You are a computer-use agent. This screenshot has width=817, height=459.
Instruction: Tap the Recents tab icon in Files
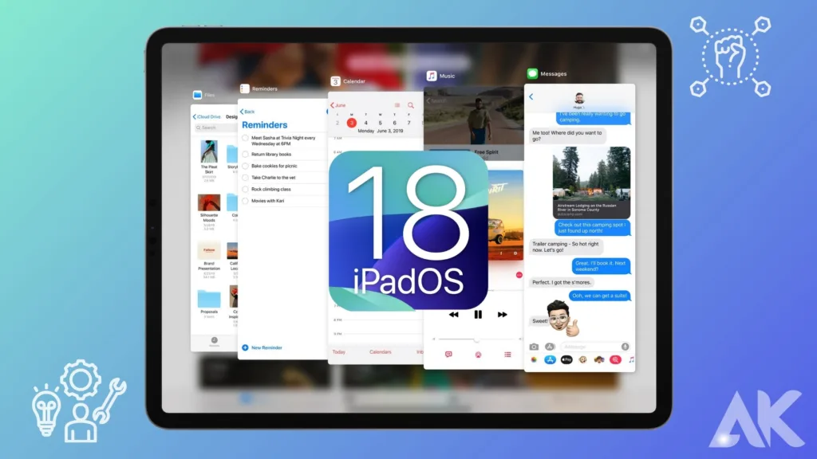pos(214,340)
